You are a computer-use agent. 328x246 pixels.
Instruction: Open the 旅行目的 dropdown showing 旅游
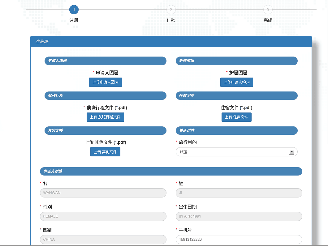pos(237,152)
